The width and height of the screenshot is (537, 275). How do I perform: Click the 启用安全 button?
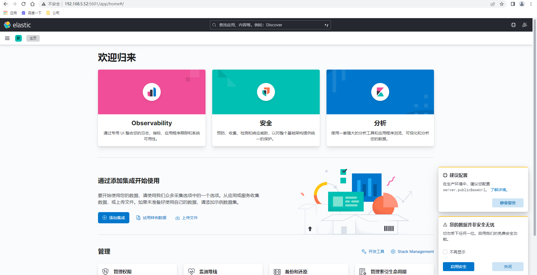click(459, 267)
